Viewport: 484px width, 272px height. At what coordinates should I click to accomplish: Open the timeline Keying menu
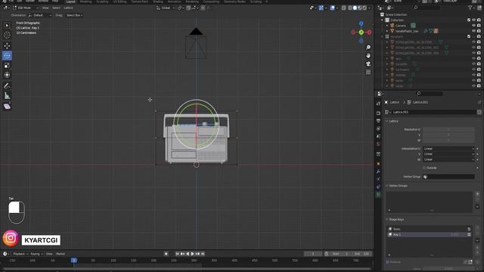(36, 254)
